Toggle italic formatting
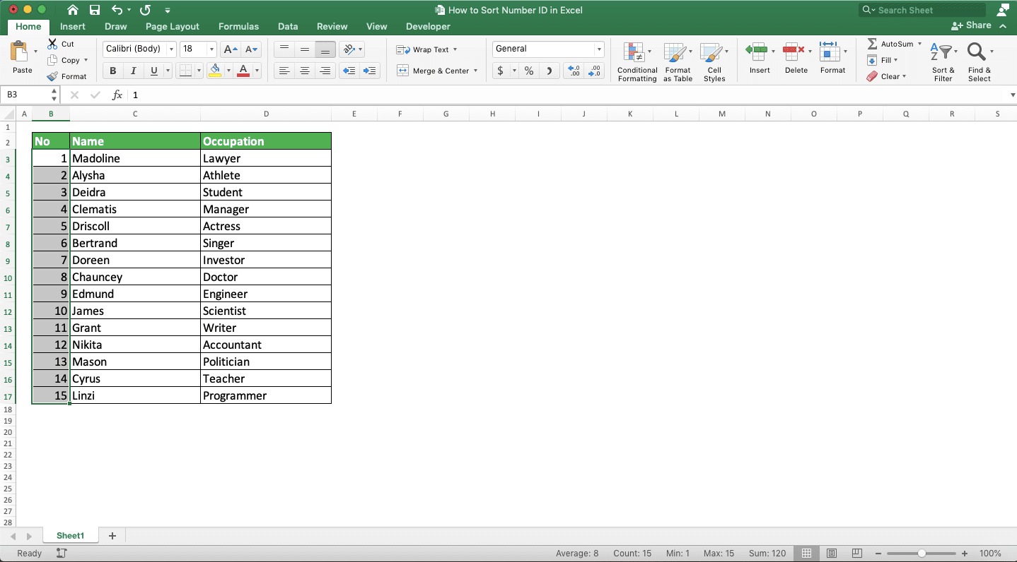The width and height of the screenshot is (1017, 562). tap(132, 71)
